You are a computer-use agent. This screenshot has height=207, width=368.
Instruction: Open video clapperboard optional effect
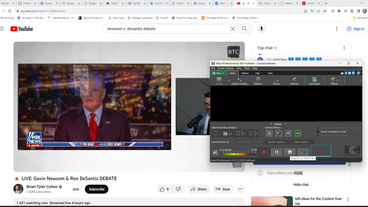pos(288,133)
